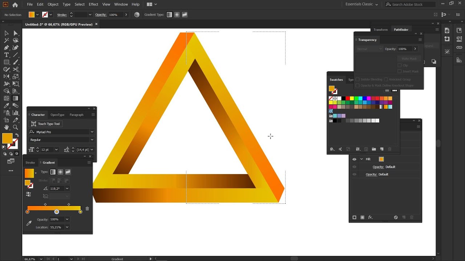Screen dimensions: 465x261
Task: Click Reverse Gradient icon
Action: [x=28, y=194]
